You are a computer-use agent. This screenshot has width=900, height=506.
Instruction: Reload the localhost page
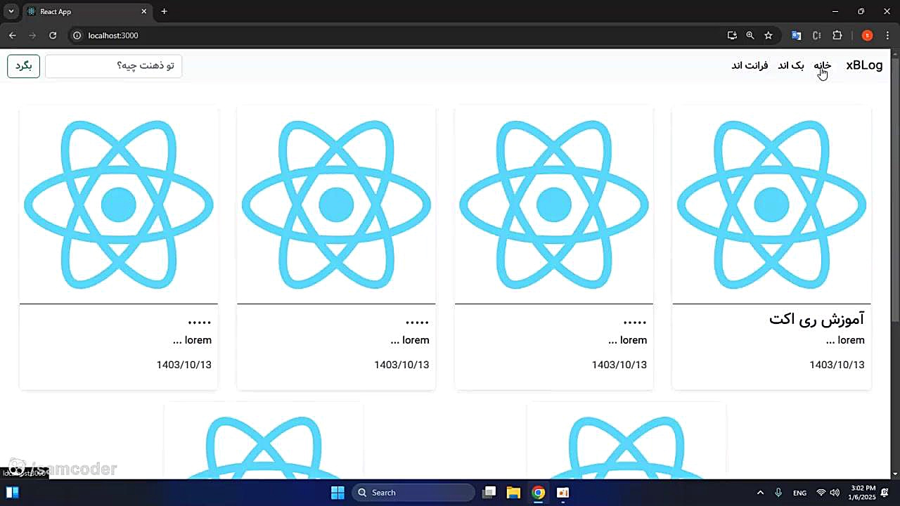point(53,35)
